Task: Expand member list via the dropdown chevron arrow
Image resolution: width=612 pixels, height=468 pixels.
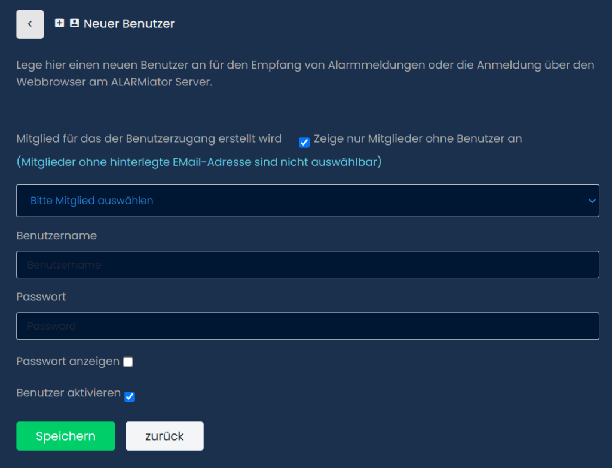Action: coord(592,201)
